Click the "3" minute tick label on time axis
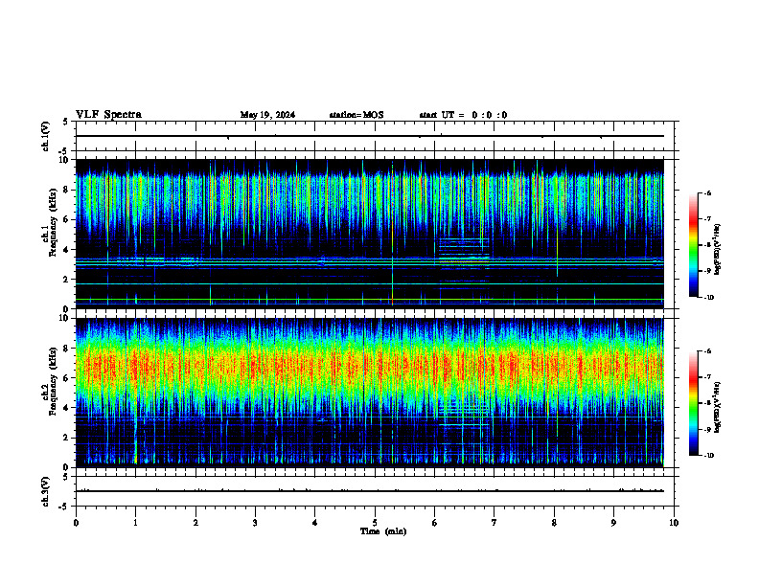759x586 pixels. point(255,523)
